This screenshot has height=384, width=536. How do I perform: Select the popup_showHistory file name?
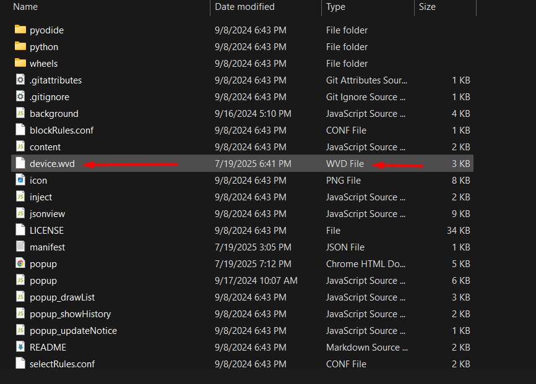click(70, 314)
